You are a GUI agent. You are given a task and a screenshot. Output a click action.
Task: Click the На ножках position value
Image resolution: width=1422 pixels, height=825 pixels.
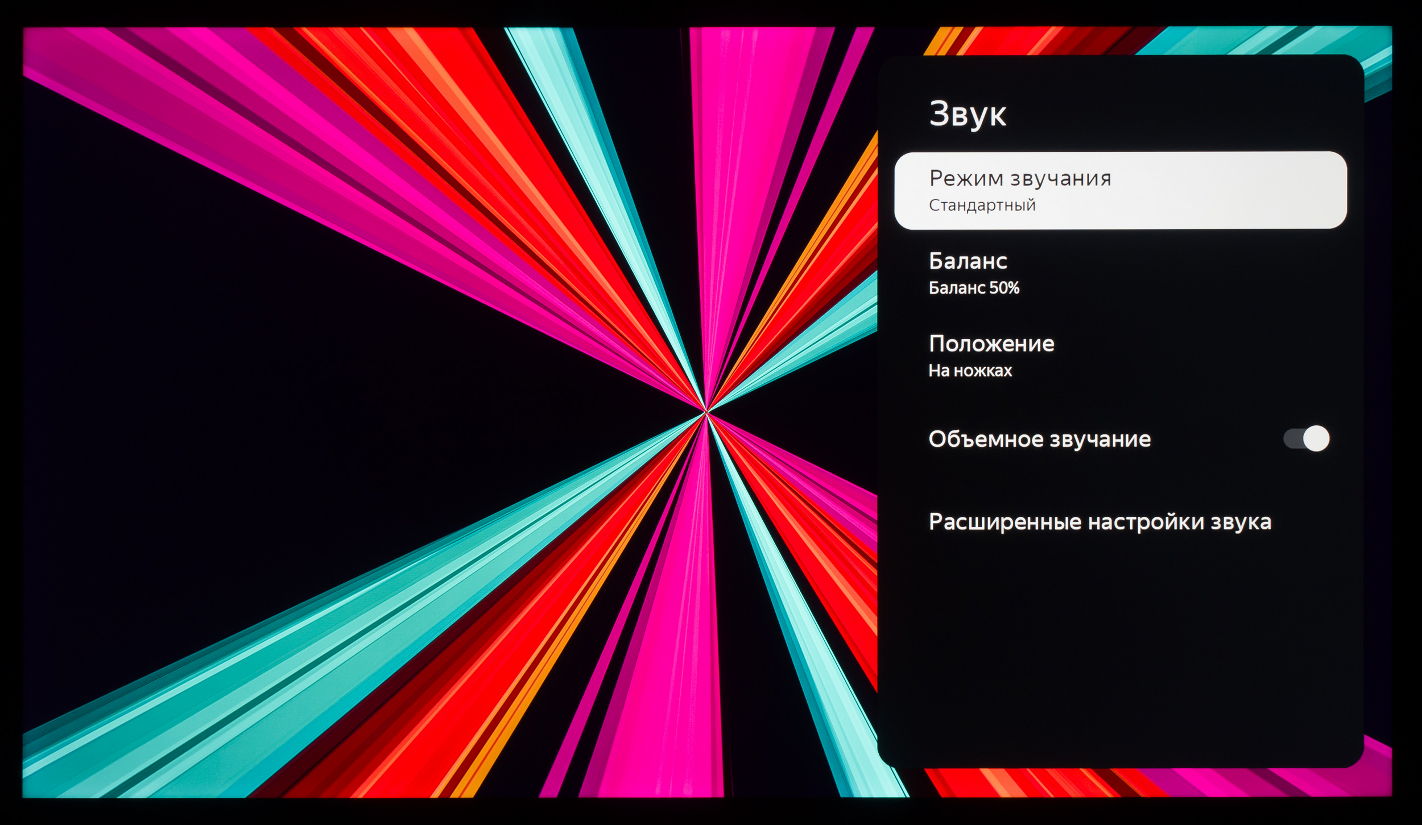pos(970,371)
